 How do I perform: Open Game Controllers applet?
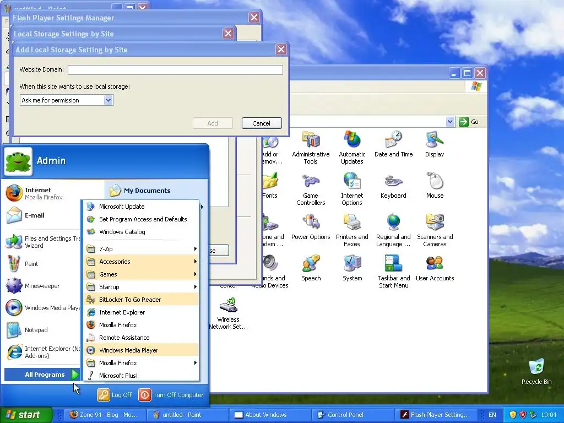[x=311, y=189]
